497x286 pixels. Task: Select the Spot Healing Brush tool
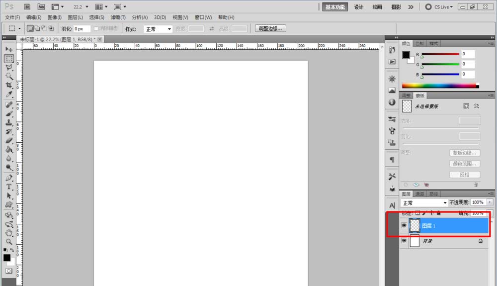pyautogui.click(x=9, y=104)
